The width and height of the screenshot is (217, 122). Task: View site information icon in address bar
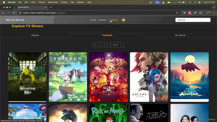20,13
